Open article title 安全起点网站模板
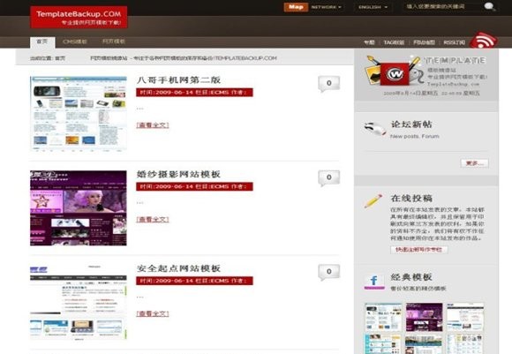The image size is (512, 354). (x=178, y=268)
